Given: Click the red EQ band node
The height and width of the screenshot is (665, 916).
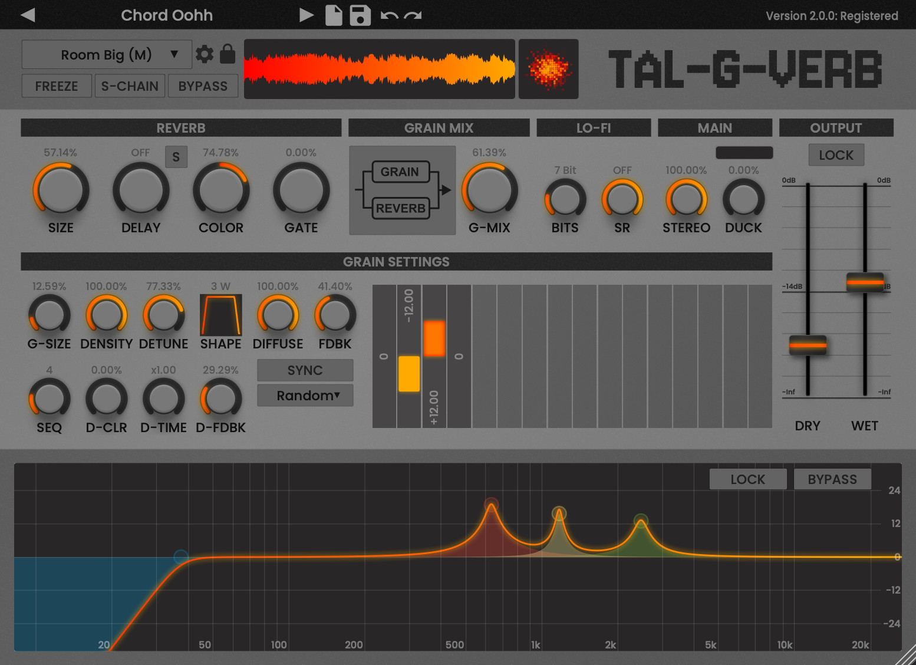Looking at the screenshot, I should (x=491, y=505).
